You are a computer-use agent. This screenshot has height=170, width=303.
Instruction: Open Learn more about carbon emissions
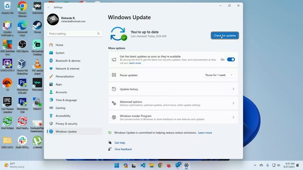pyautogui.click(x=205, y=133)
